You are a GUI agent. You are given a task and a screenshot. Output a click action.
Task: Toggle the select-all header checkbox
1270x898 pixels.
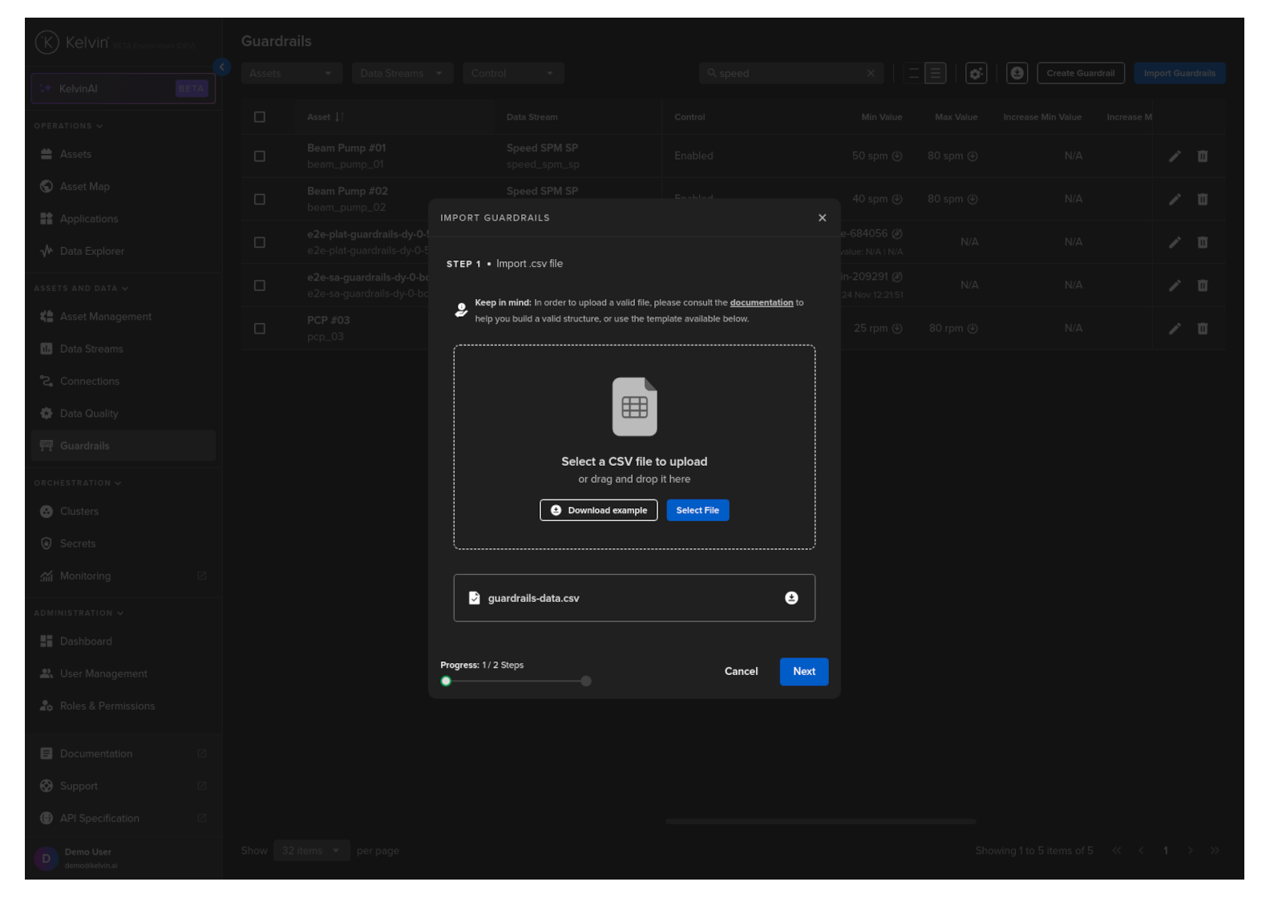[260, 117]
